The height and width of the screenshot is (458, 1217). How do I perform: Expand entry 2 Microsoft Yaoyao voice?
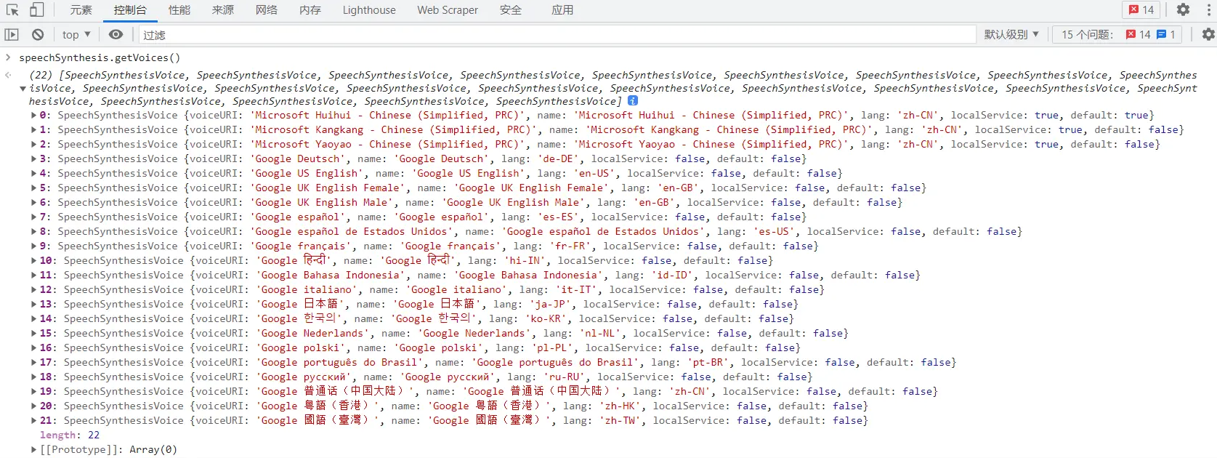33,144
